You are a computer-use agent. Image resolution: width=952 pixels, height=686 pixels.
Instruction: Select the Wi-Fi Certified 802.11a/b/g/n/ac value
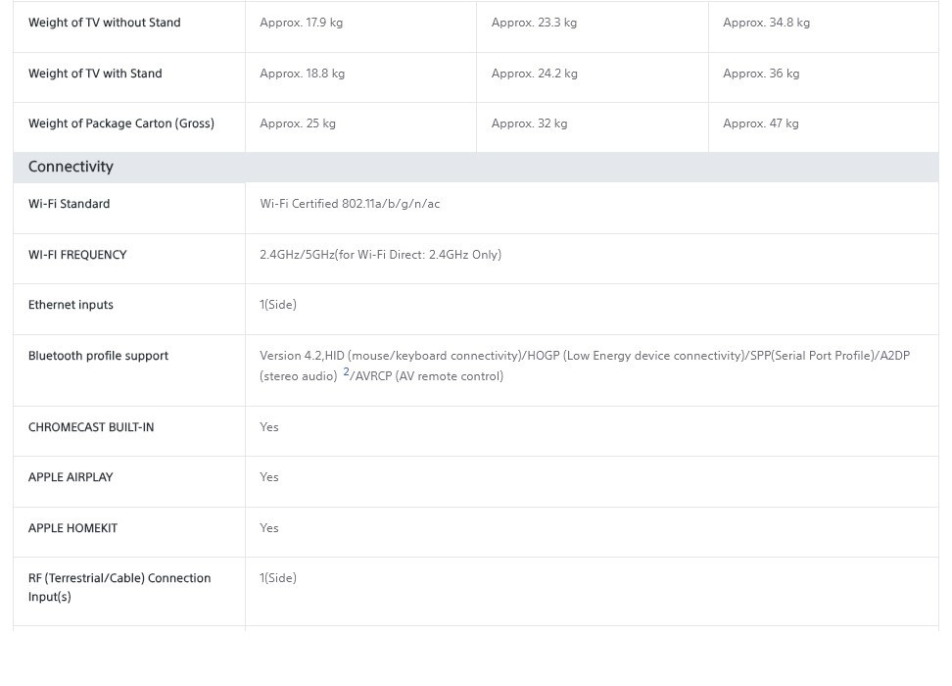(350, 204)
